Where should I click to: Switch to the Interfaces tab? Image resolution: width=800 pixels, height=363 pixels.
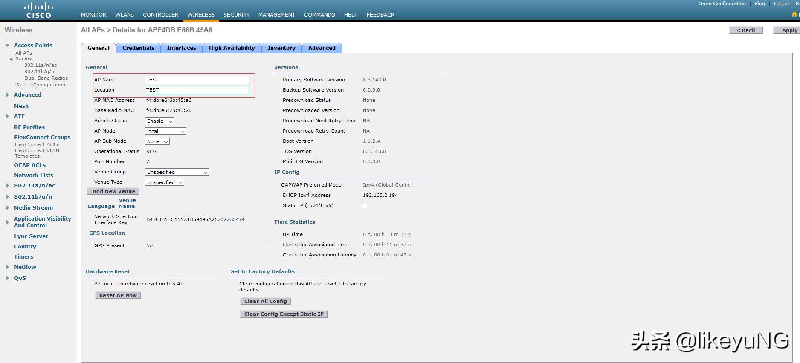click(182, 48)
